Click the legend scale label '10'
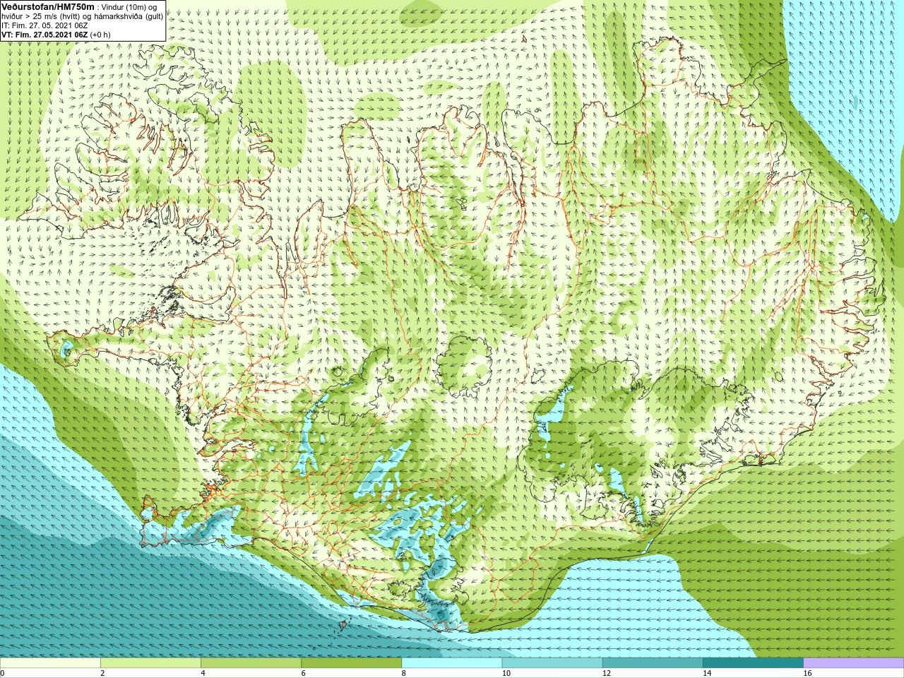Screen dimensions: 904x678 click(x=506, y=674)
